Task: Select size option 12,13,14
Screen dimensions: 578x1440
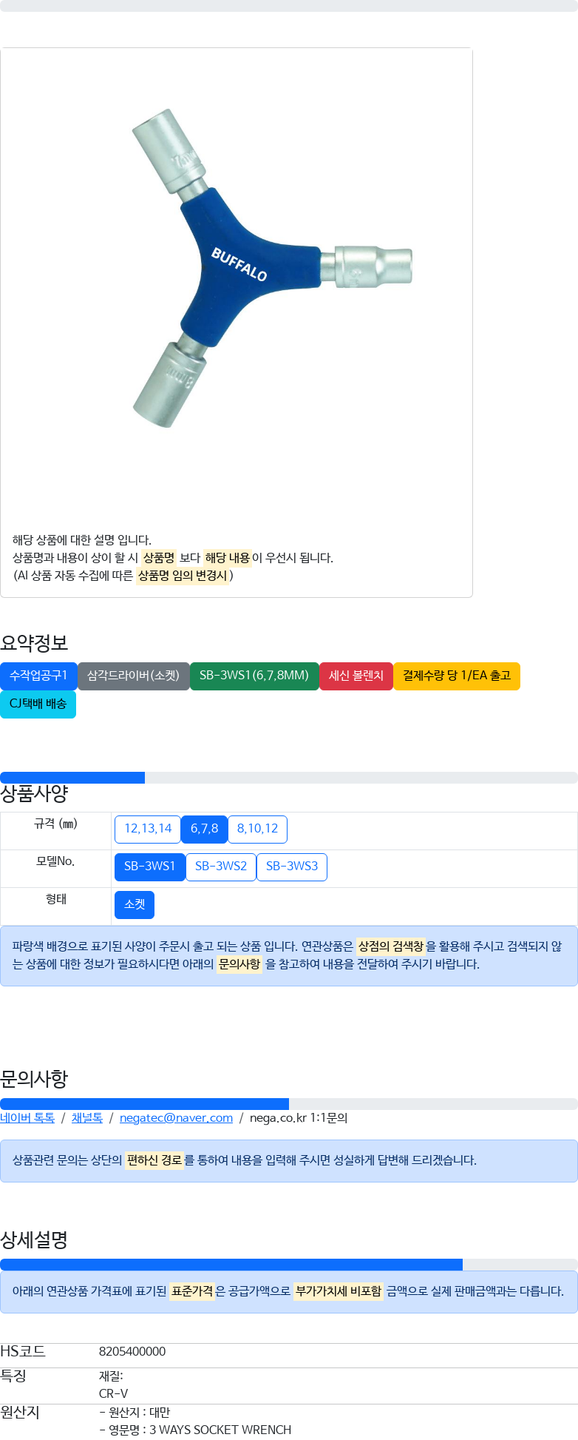Action: pyautogui.click(x=148, y=829)
